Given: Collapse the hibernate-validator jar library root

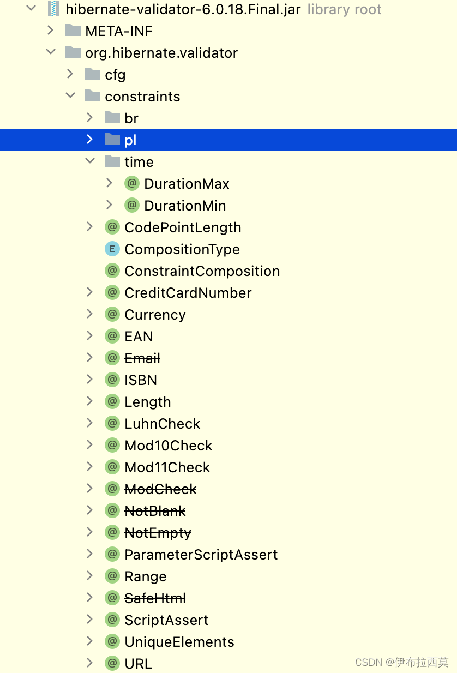Looking at the screenshot, I should click(x=31, y=8).
